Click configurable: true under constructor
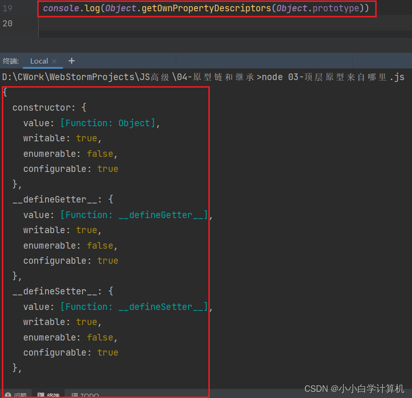Image resolution: width=412 pixels, height=398 pixels. (71, 169)
